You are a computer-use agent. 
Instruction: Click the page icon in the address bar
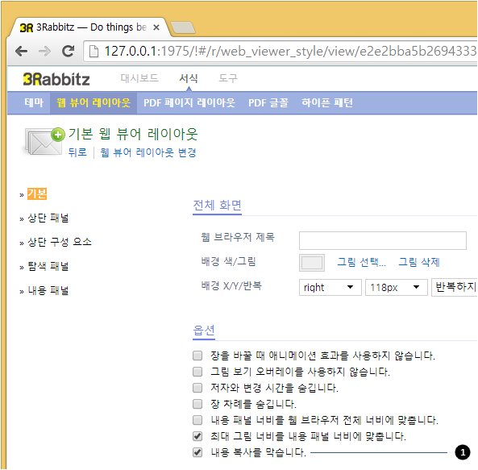94,52
